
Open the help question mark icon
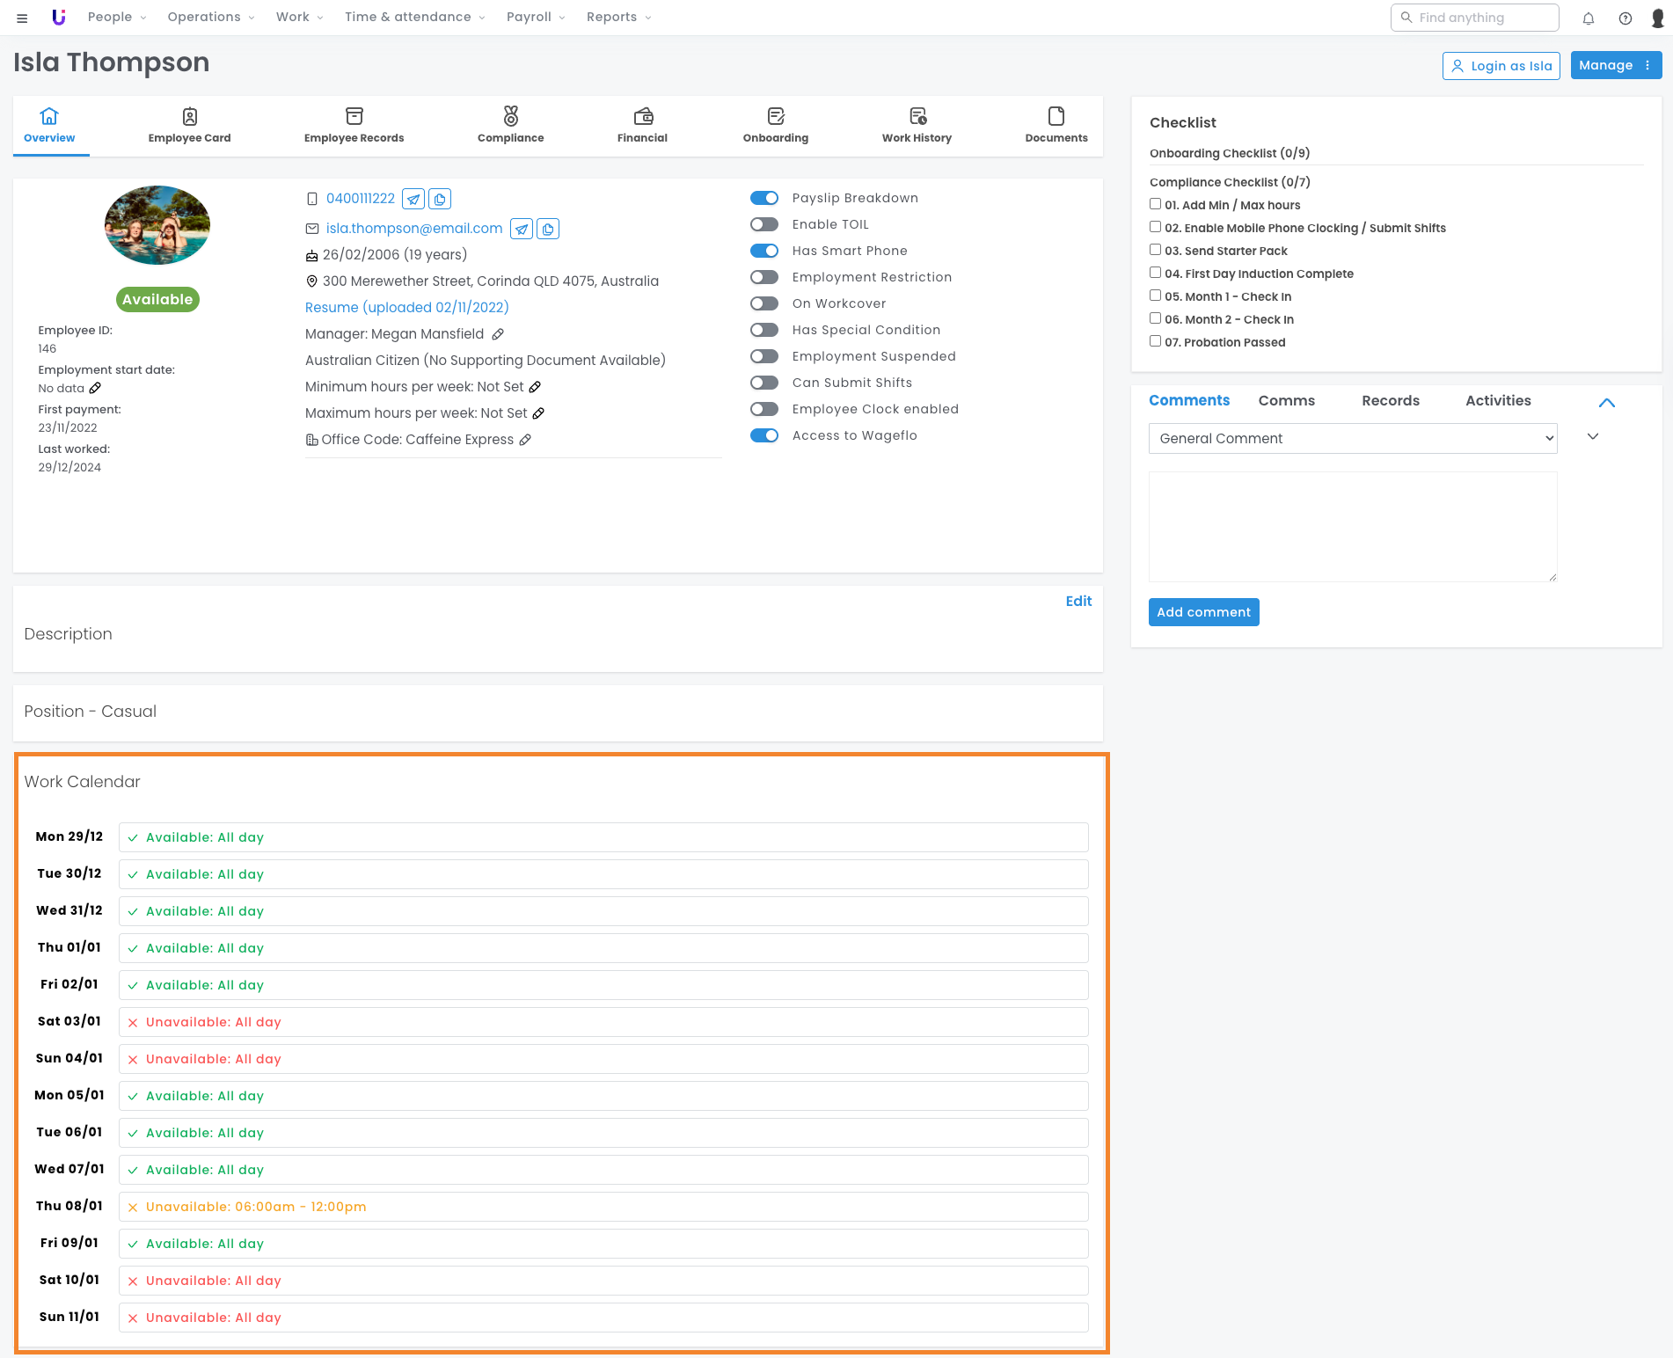pyautogui.click(x=1626, y=18)
